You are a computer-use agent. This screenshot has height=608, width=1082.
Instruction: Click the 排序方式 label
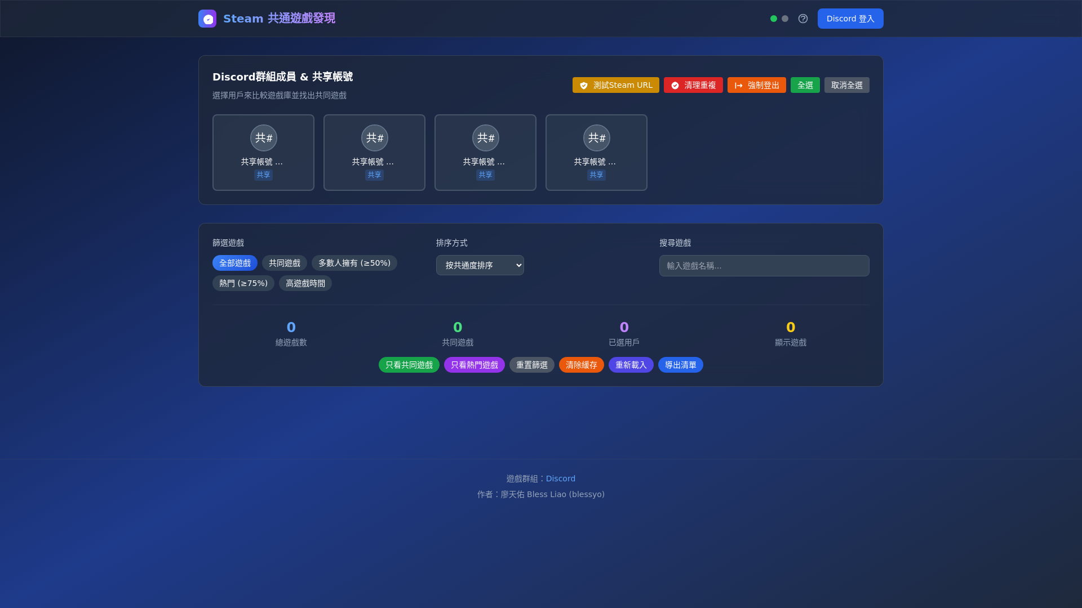(452, 243)
